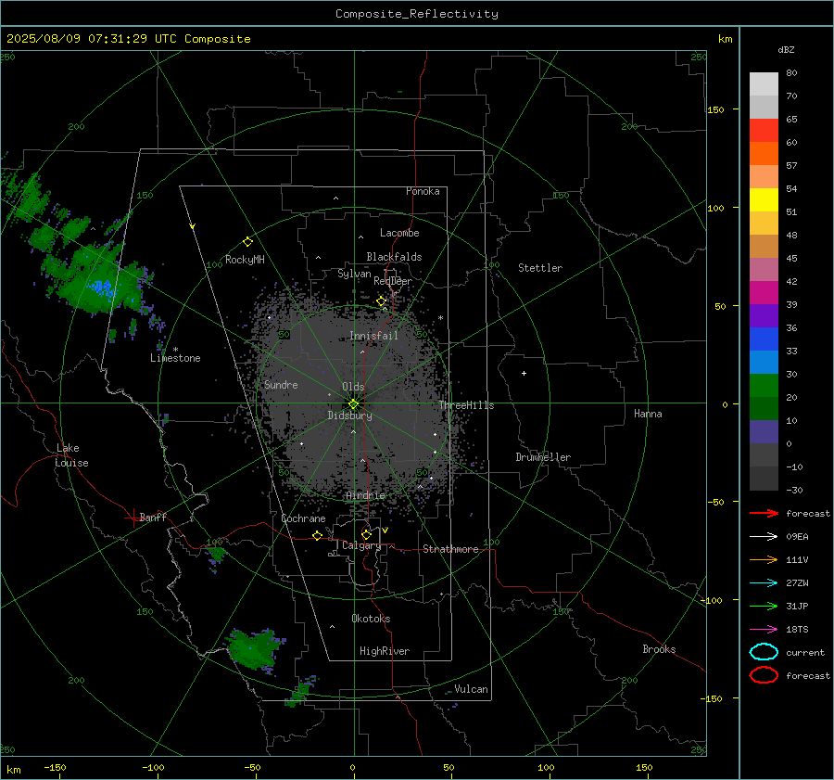Click the dBZ legend heading

(x=786, y=49)
